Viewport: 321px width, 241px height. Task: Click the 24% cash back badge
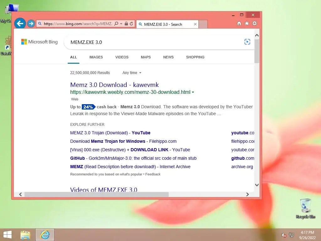point(88,107)
